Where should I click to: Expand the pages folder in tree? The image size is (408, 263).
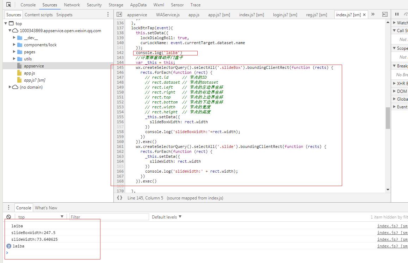[x=14, y=52]
